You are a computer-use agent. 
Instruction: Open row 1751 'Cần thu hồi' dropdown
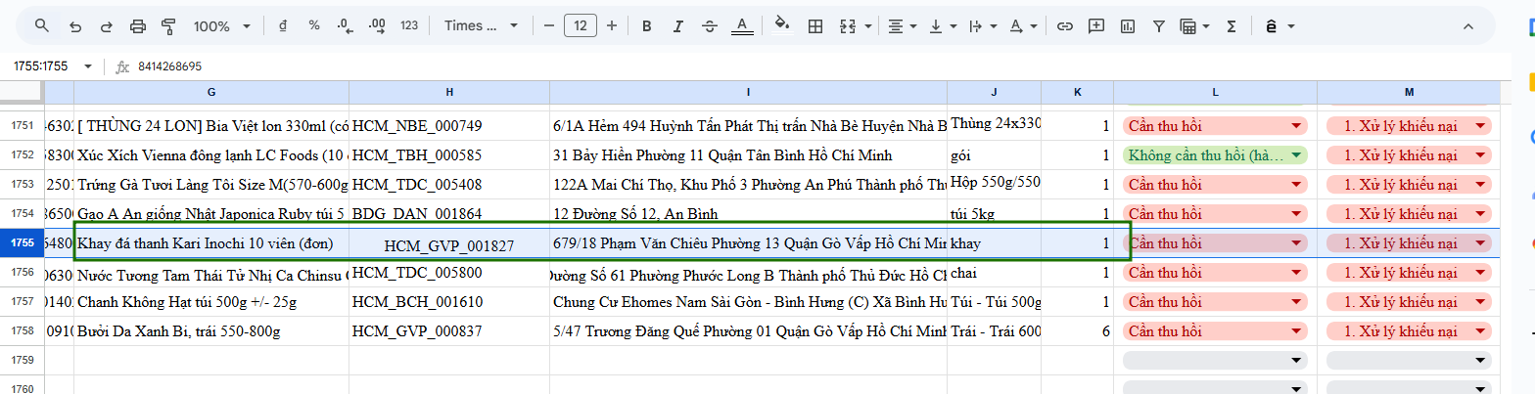1297,126
